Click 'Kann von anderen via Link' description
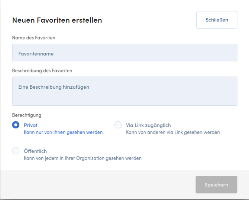 [x=173, y=132]
